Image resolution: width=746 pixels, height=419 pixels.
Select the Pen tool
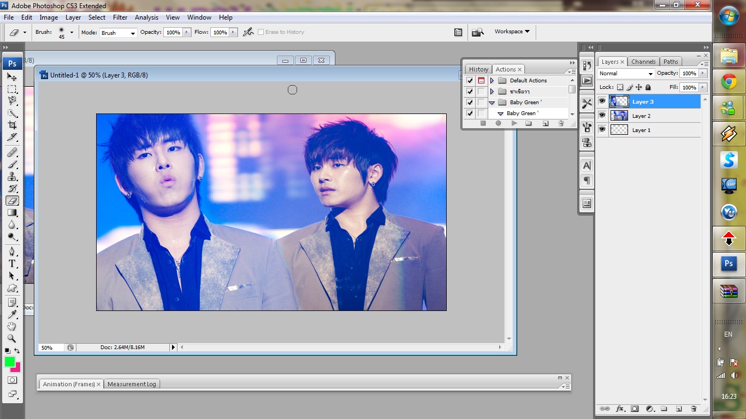[x=12, y=252]
